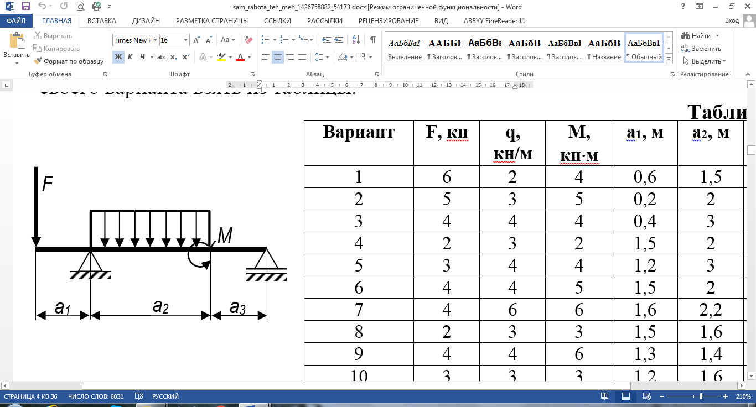Toggle Bold (Ж) formatting

[118, 57]
